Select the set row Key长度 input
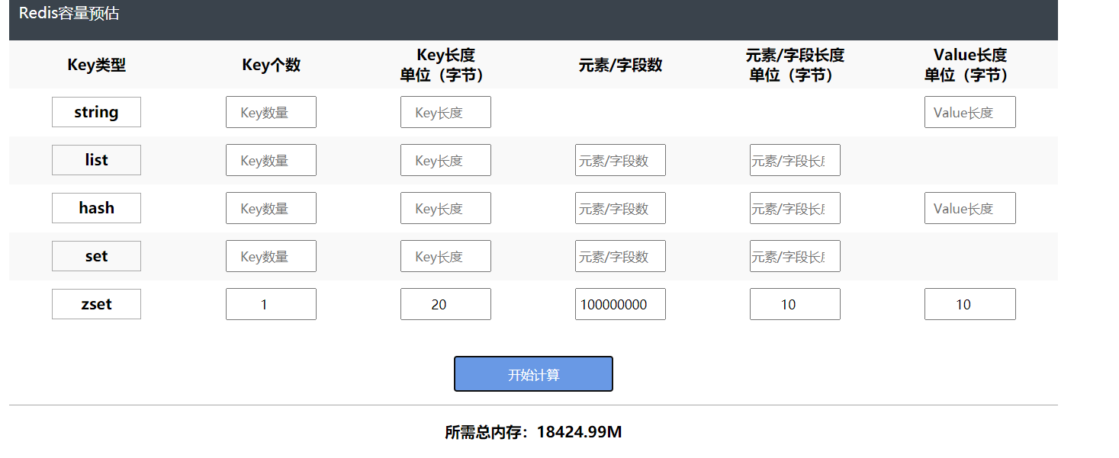 (445, 256)
